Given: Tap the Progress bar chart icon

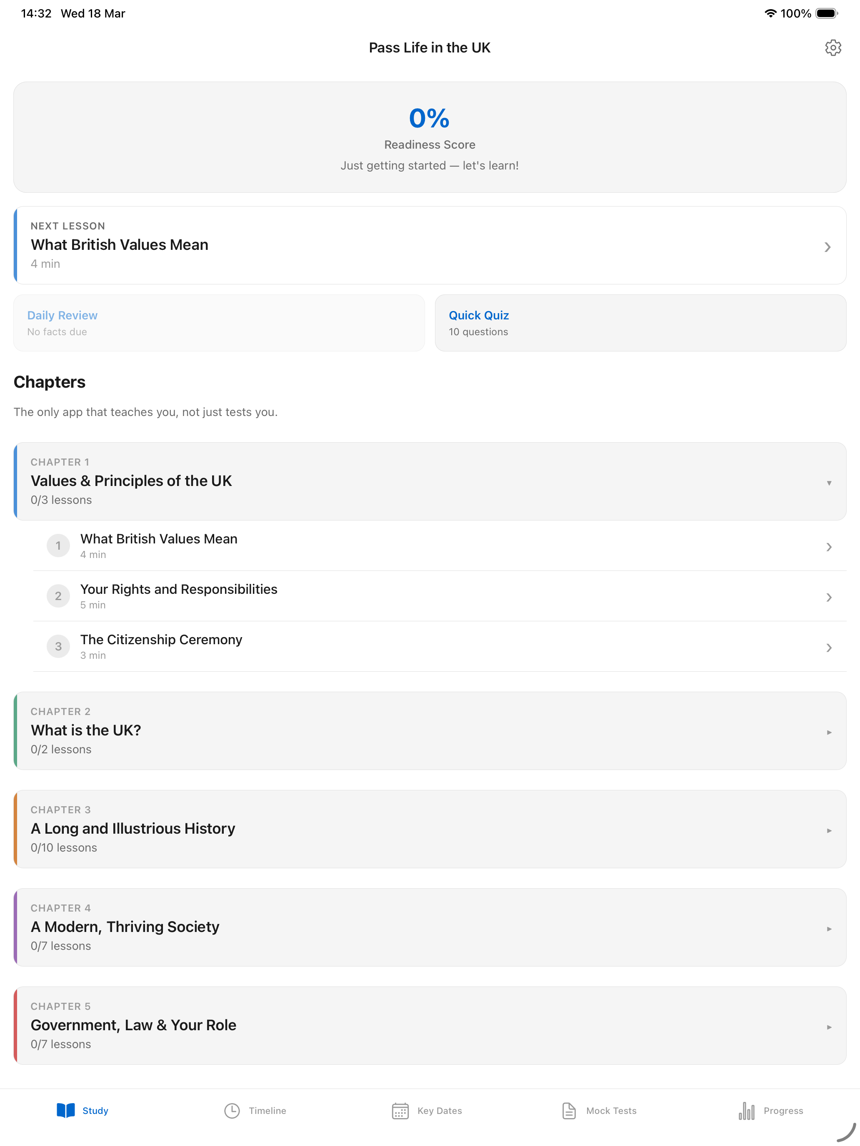Looking at the screenshot, I should (x=746, y=1111).
